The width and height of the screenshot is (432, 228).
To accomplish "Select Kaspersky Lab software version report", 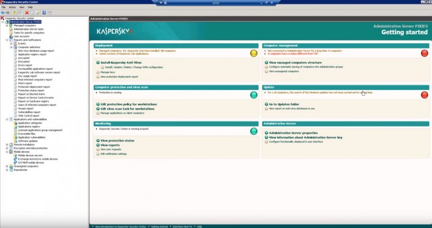I will 39,73.
